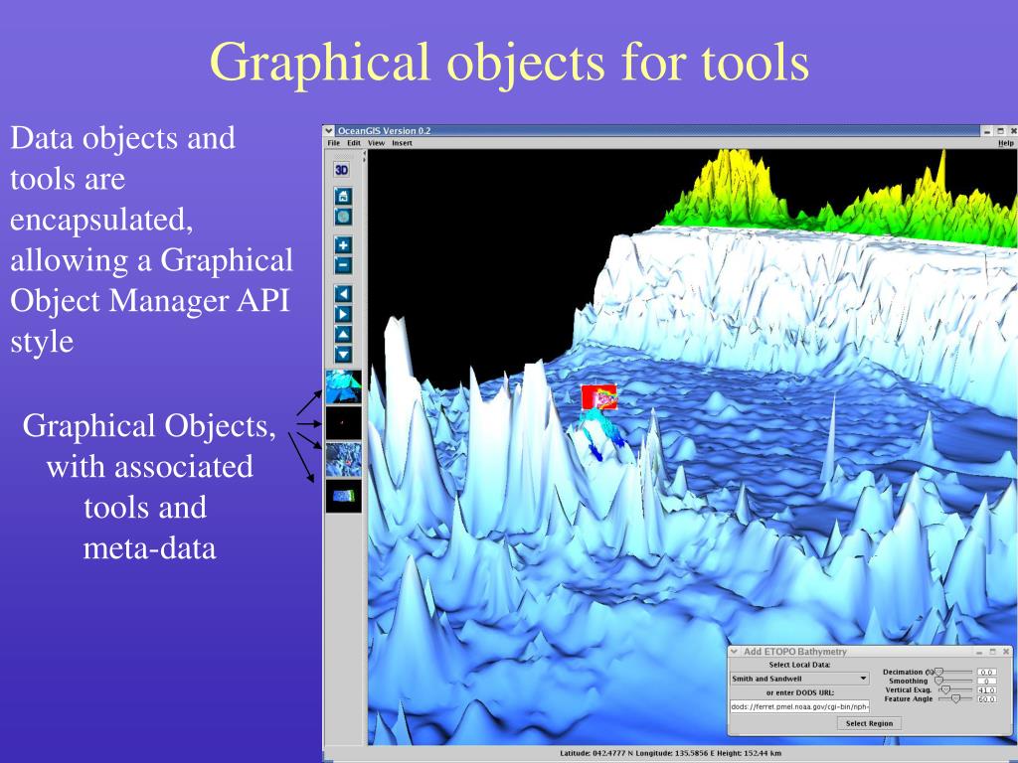Viewport: 1018px width, 763px height.
Task: Open the Edit menu
Action: 354,143
